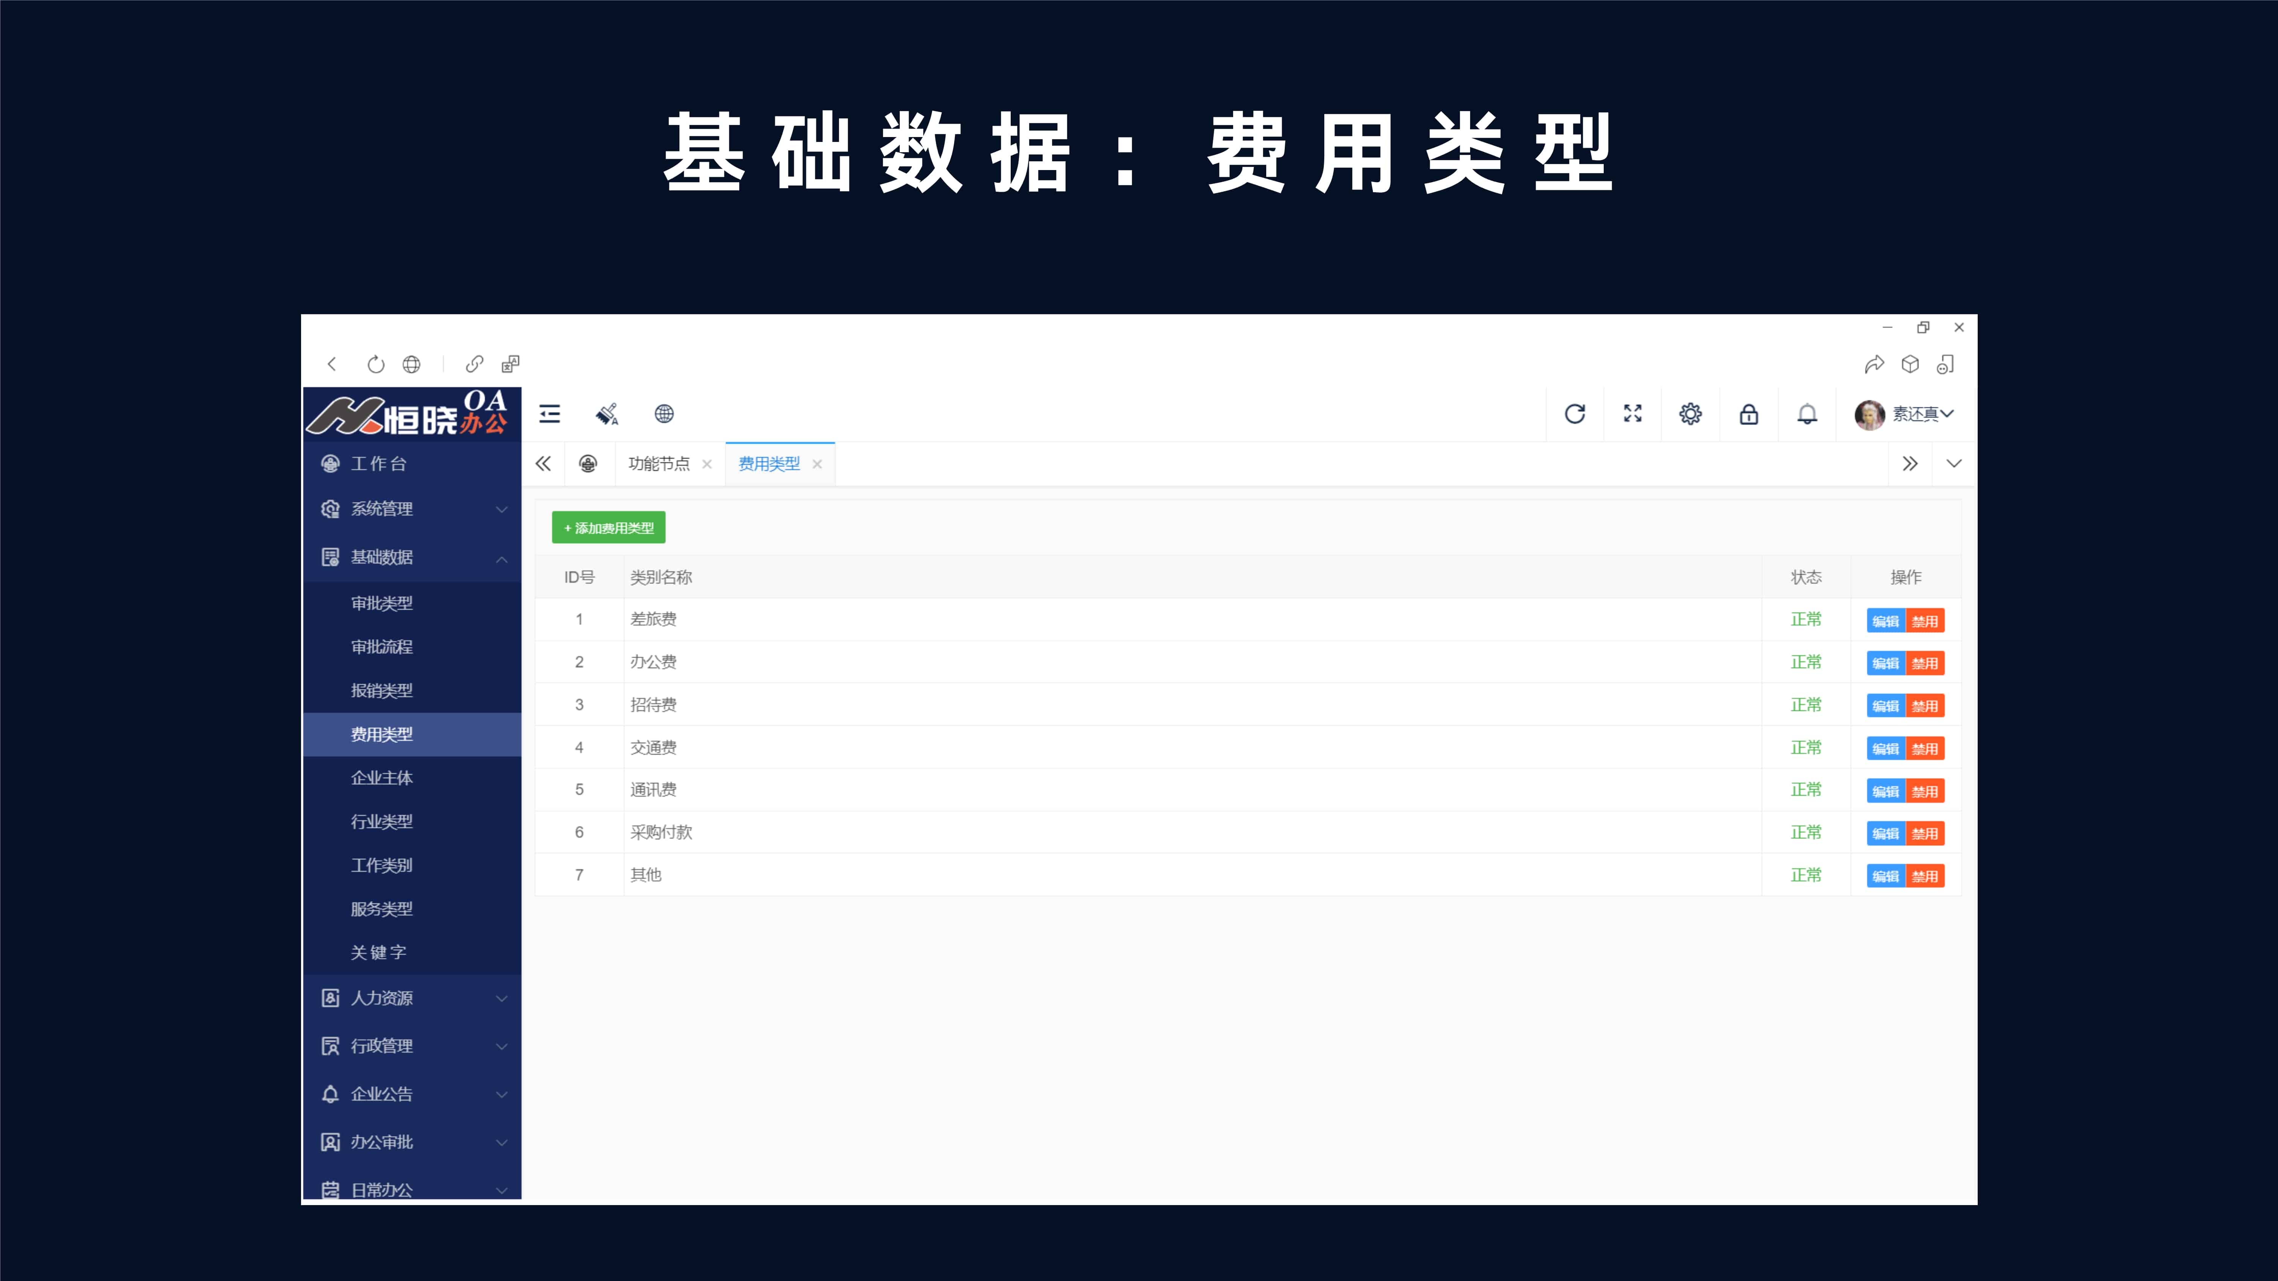Viewport: 2278px width, 1281px height.
Task: Select 审批类型 in the sidebar
Action: (412, 603)
